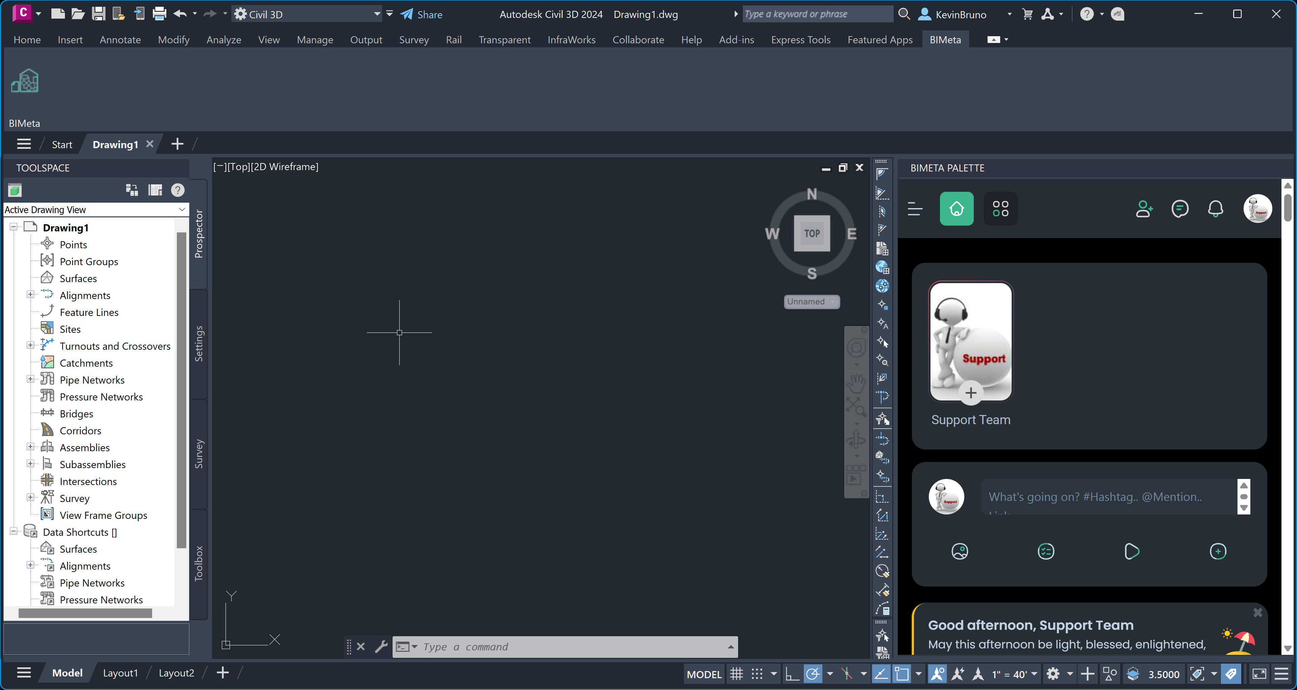Click the Clean Screen icon in status bar
1297x690 pixels.
click(1259, 674)
